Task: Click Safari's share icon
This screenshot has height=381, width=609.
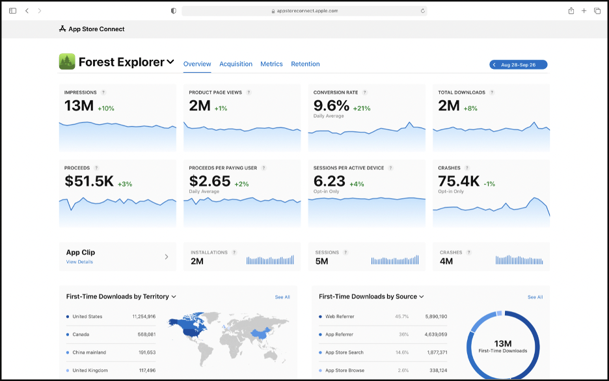Action: (x=572, y=10)
